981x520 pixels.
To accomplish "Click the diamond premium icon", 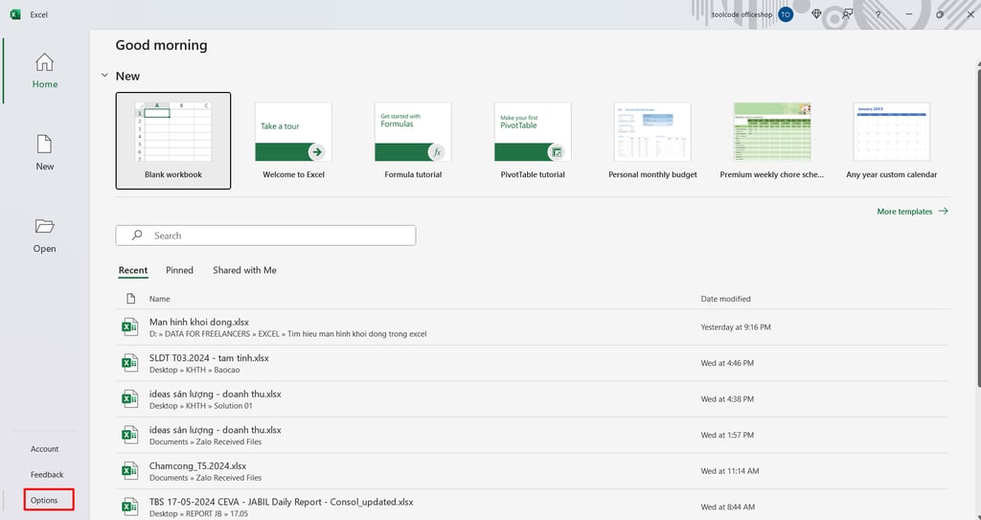I will click(816, 13).
